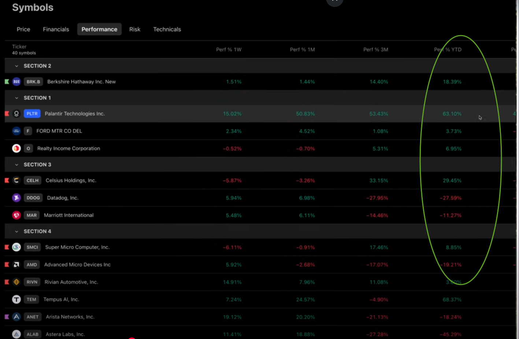
Task: Sort by Perf % 1W column
Action: coord(229,50)
